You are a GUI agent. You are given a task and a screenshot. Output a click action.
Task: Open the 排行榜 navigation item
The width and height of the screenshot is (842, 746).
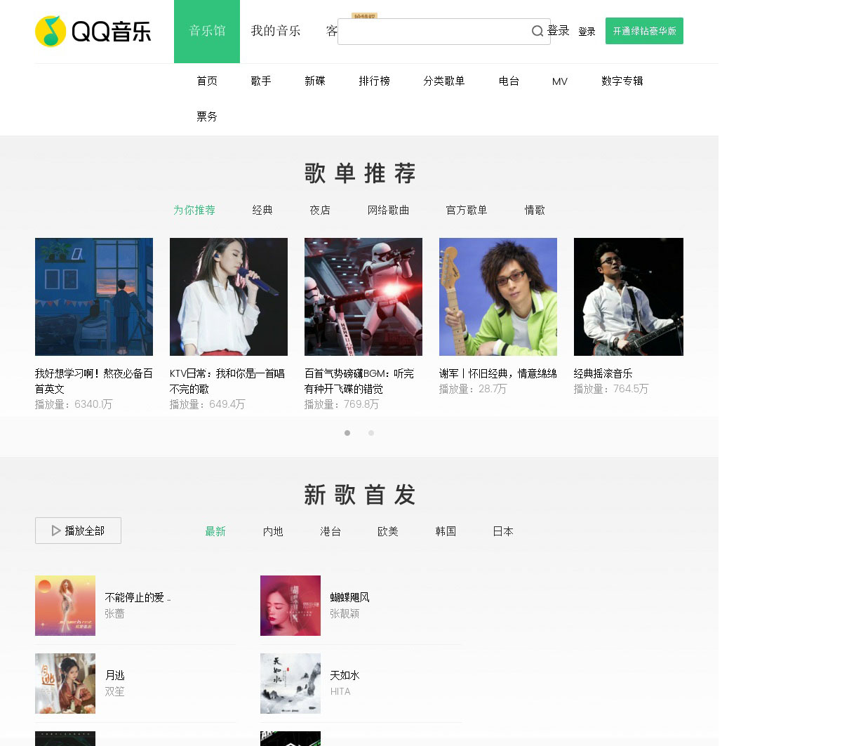tap(375, 81)
